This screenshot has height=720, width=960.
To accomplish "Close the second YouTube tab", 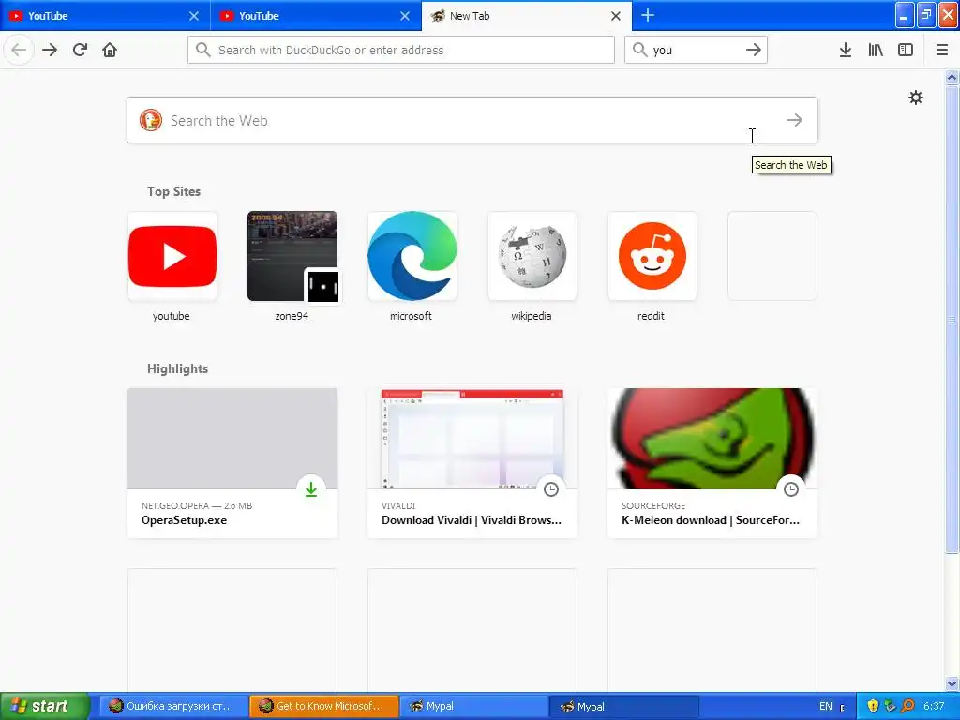I will [405, 16].
